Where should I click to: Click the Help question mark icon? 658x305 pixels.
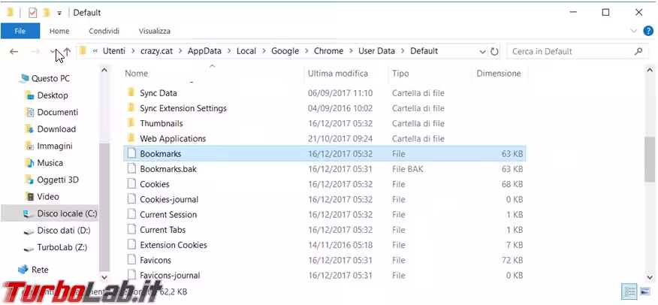coord(648,31)
